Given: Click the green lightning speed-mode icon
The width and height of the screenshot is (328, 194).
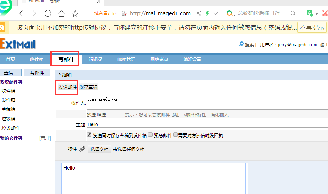Looking at the screenshot, I should tap(207, 13).
